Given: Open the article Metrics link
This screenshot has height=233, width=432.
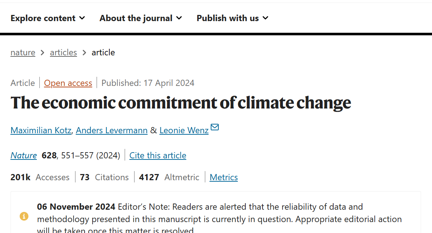Looking at the screenshot, I should (224, 177).
